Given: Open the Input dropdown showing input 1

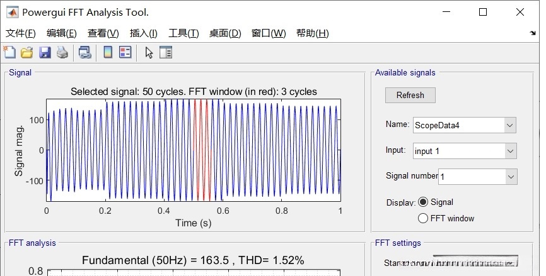Looking at the screenshot, I should click(465, 151).
